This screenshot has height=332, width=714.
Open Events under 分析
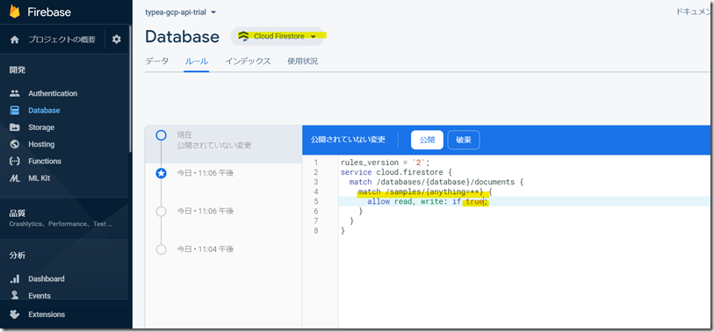(x=40, y=296)
